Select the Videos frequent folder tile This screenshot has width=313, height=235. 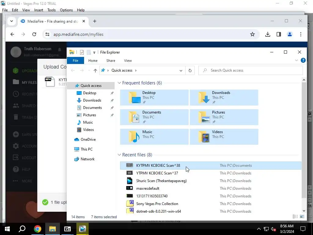pyautogui.click(x=224, y=137)
